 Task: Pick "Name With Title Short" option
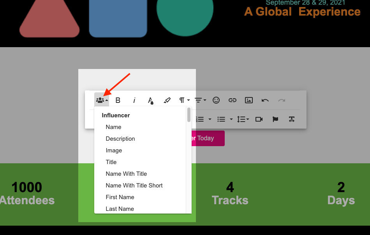click(134, 186)
